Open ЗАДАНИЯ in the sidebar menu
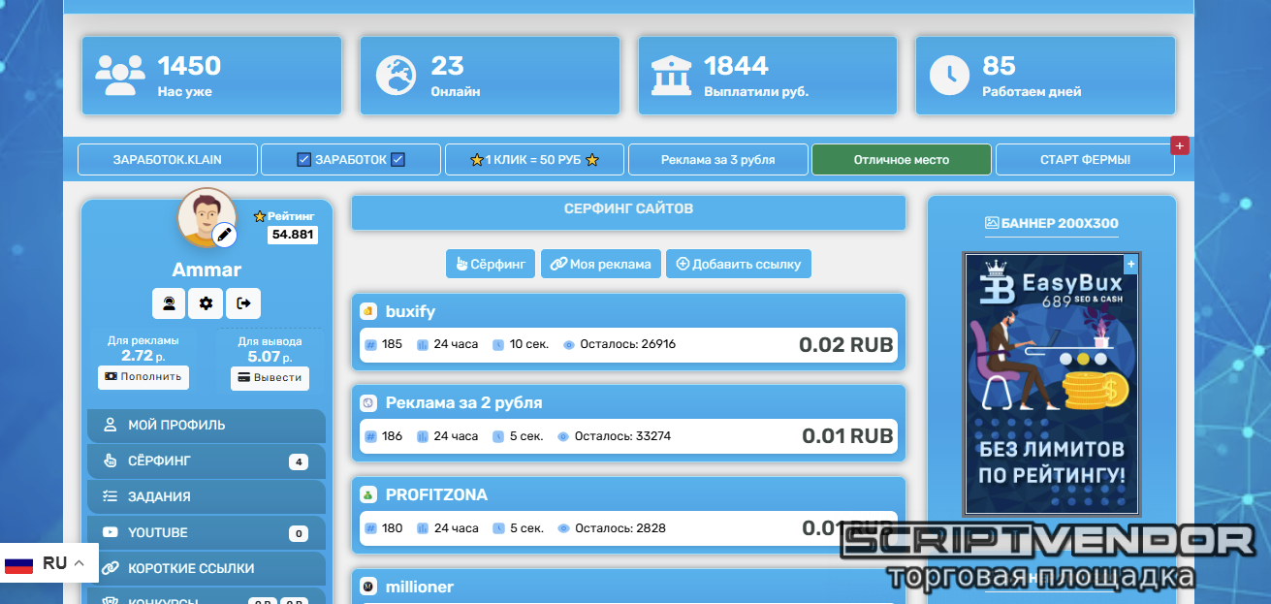This screenshot has width=1271, height=604. click(x=207, y=496)
